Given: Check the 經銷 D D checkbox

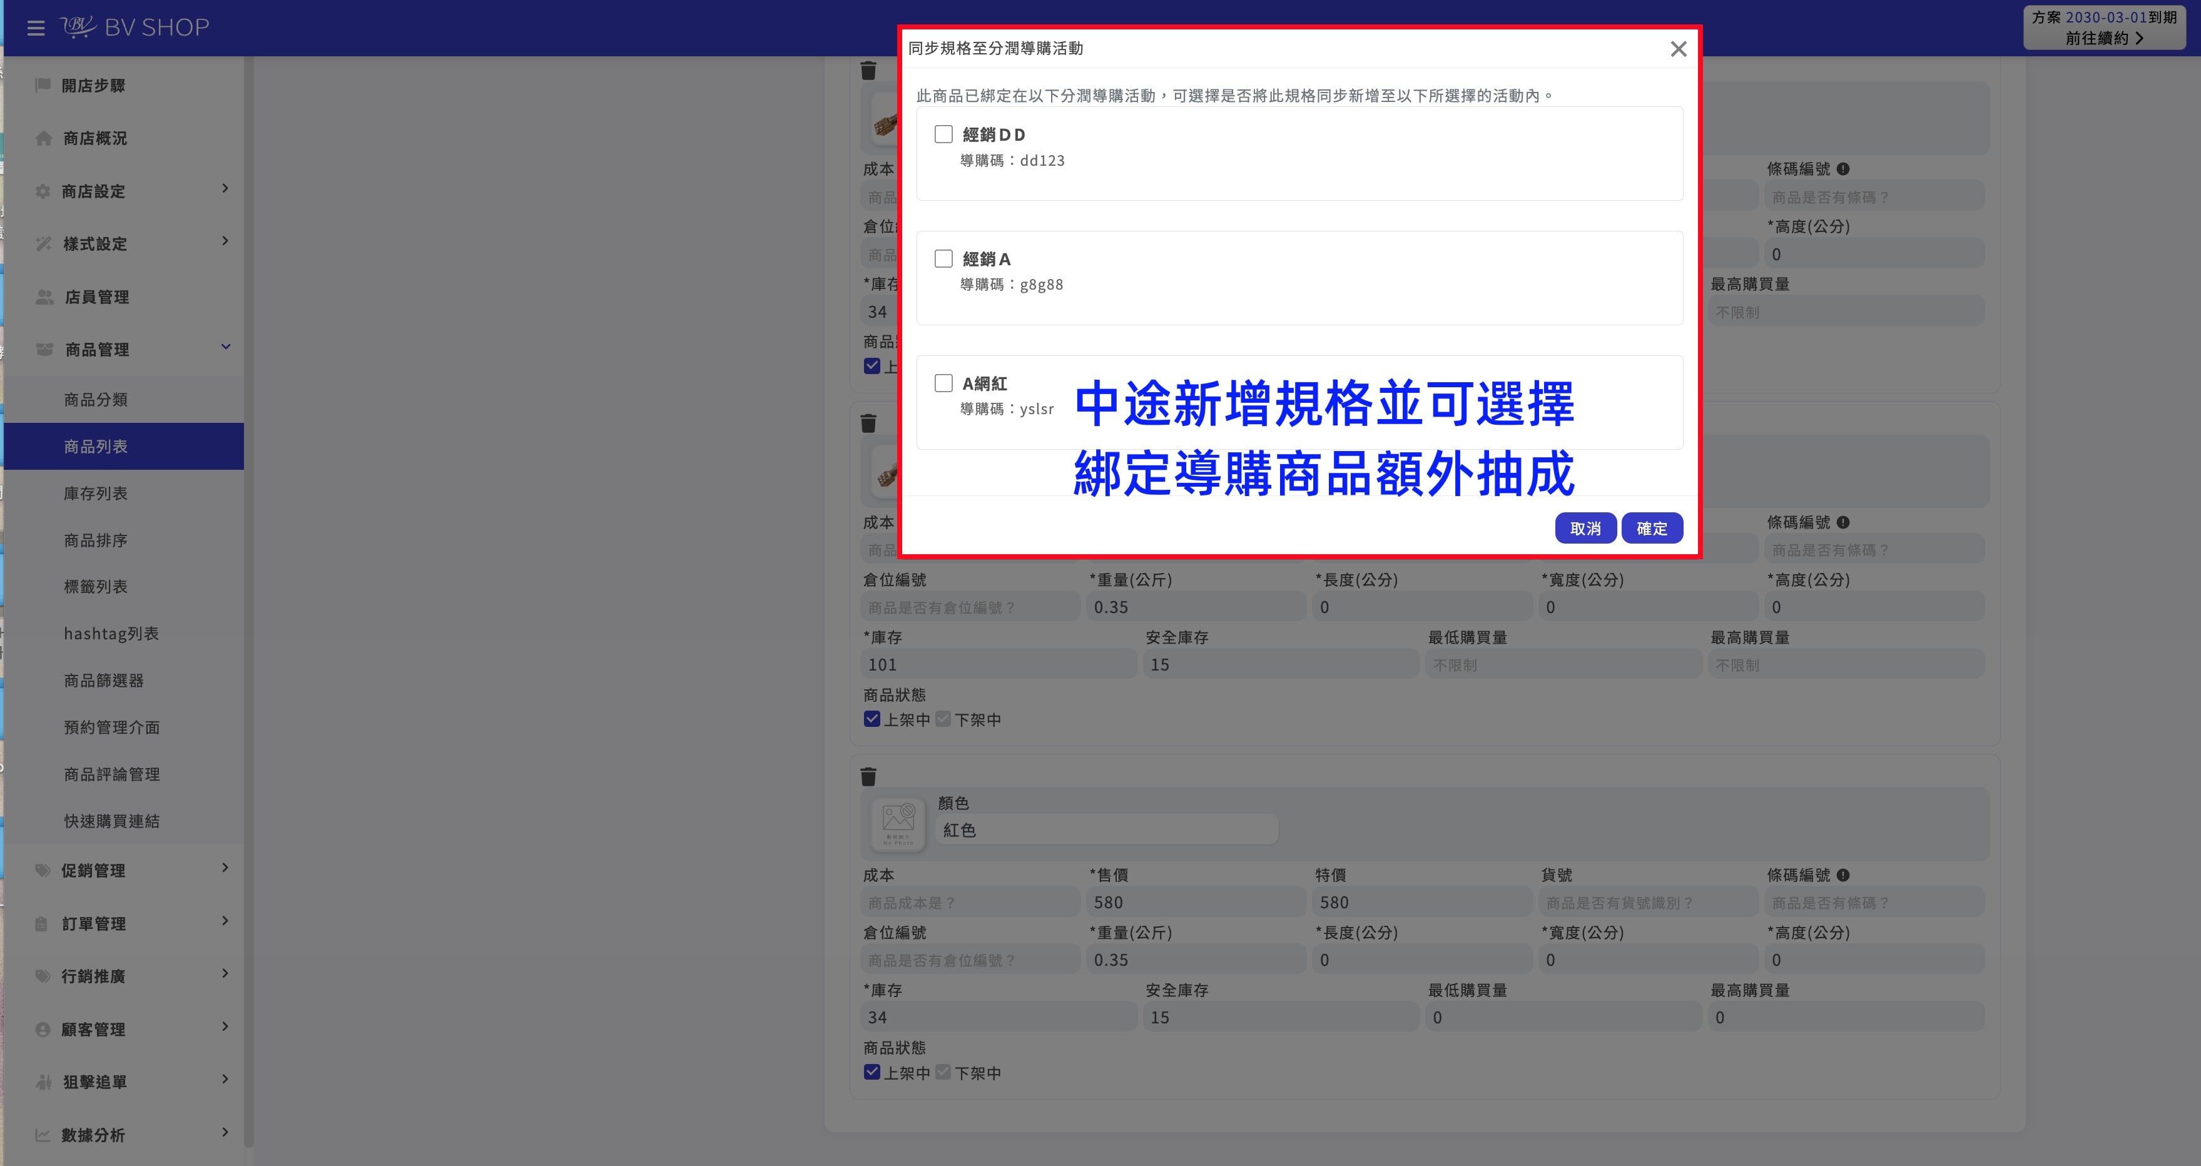Looking at the screenshot, I should (943, 134).
